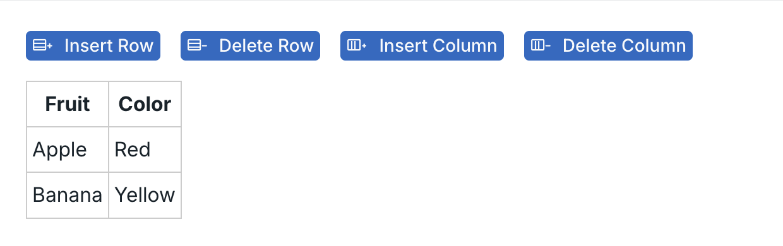Place cursor just before the word Yellow
The width and height of the screenshot is (783, 246).
click(115, 195)
